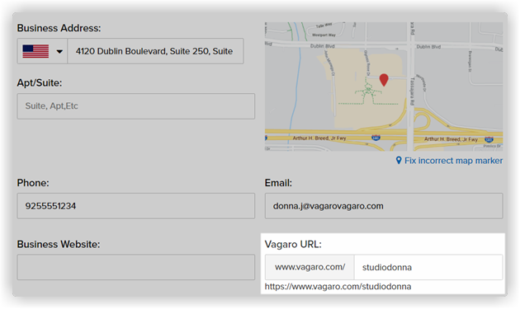Click the Email label
This screenshot has height=309, width=520.
coord(278,183)
